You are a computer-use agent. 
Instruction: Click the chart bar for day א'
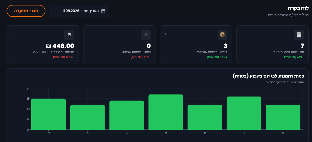pos(48,114)
